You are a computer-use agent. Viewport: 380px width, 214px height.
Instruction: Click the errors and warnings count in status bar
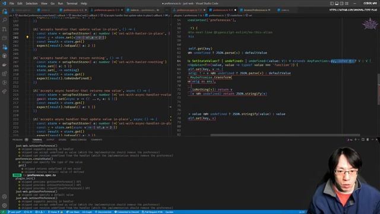pos(40,212)
